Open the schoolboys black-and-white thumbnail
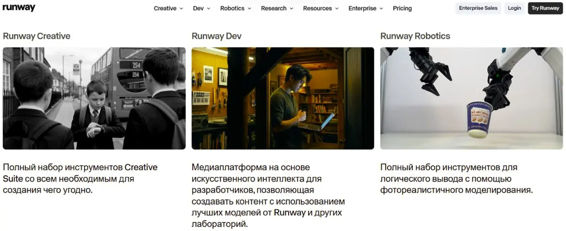The width and height of the screenshot is (566, 231). pyautogui.click(x=94, y=98)
